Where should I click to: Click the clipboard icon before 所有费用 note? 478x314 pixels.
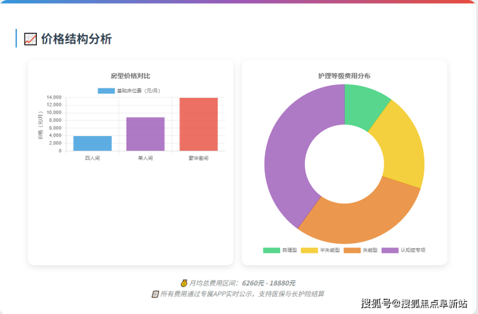tap(155, 294)
